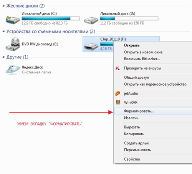Select the Local Disk (D:) drive icon
192x174 pixels.
(x=91, y=20)
